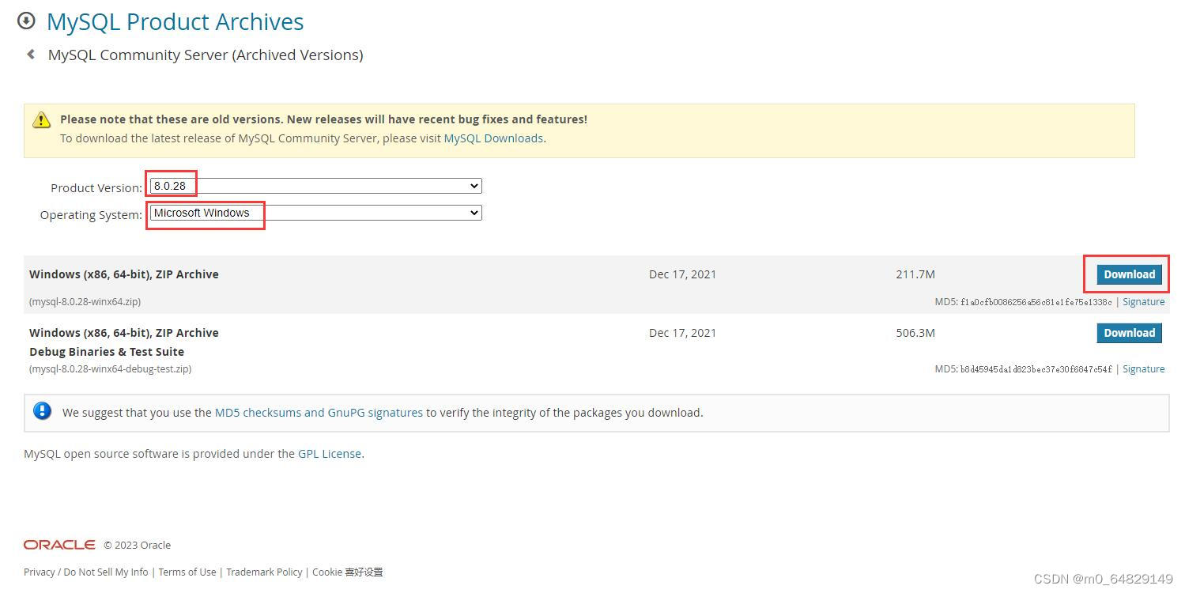Open the Cookie 喜好设置 footer link
The image size is (1185, 593).
348,572
